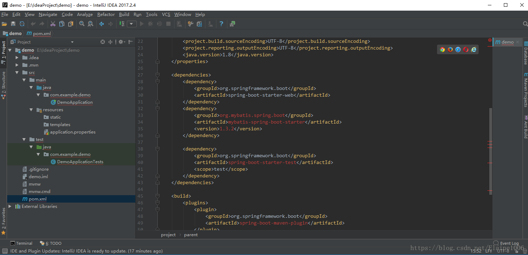This screenshot has width=528, height=255.
Task: Click the Open folder toolbar icon
Action: point(4,24)
